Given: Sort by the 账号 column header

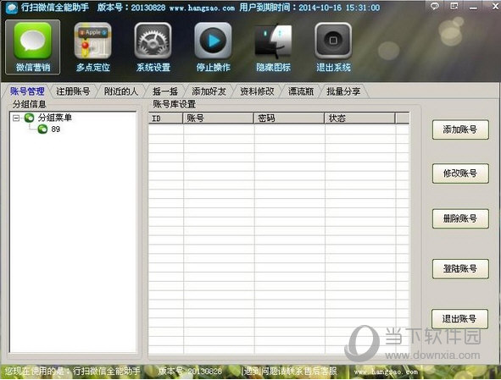Looking at the screenshot, I should point(219,118).
